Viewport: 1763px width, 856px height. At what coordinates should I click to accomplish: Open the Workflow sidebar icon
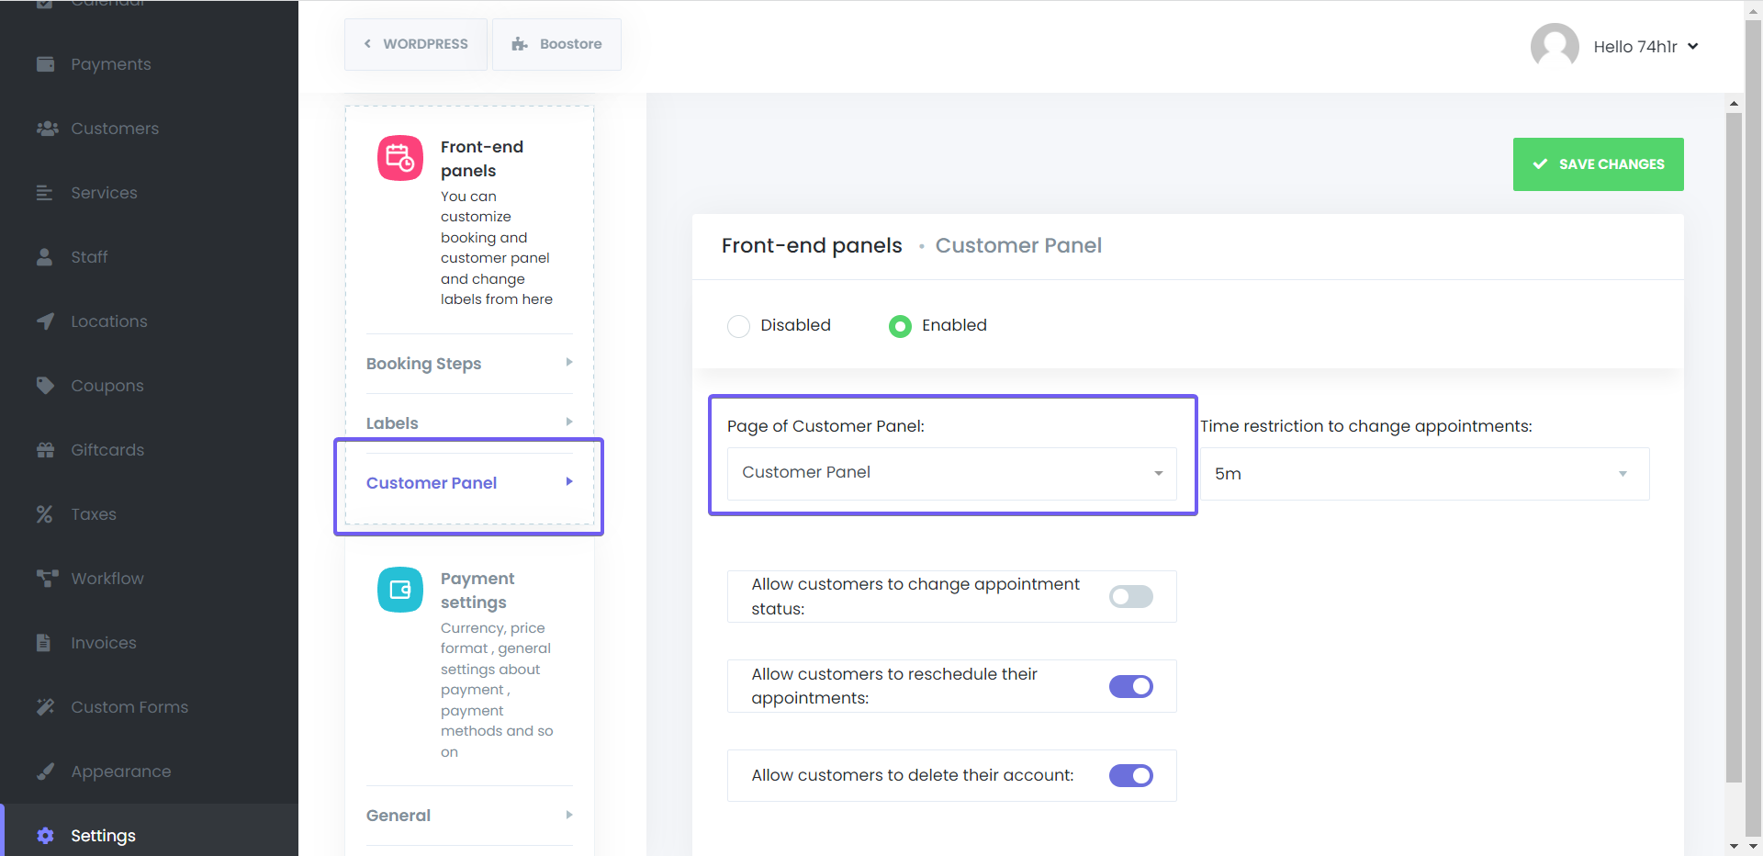[45, 578]
